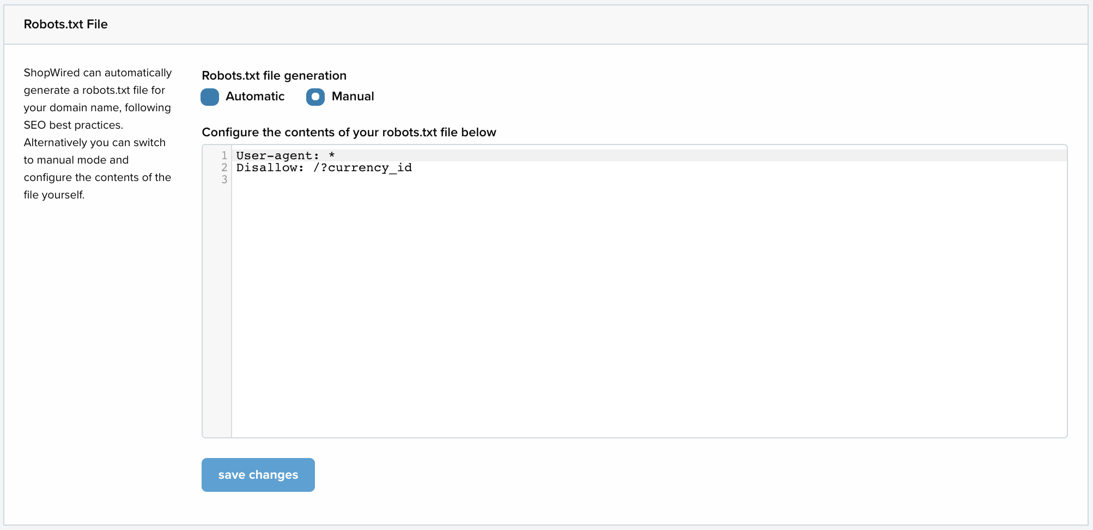Click the "Manual" option label
Viewport: 1093px width, 530px height.
point(353,97)
